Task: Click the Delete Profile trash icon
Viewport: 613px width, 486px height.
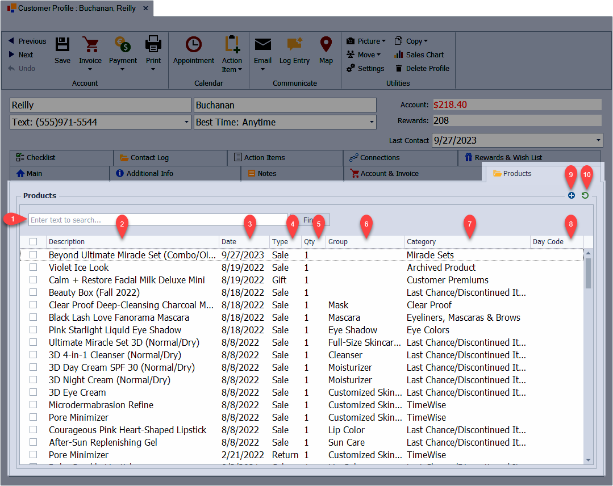Action: [398, 68]
